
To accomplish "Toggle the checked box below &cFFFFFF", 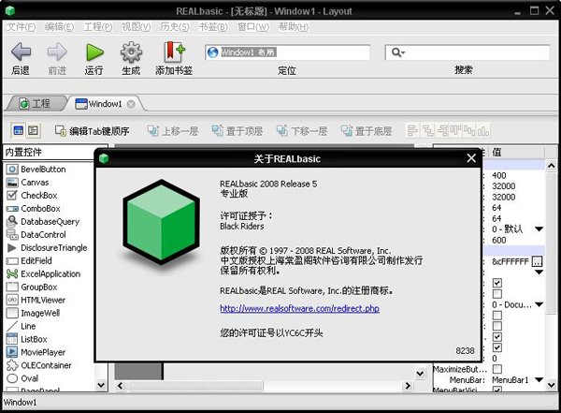I will point(497,283).
